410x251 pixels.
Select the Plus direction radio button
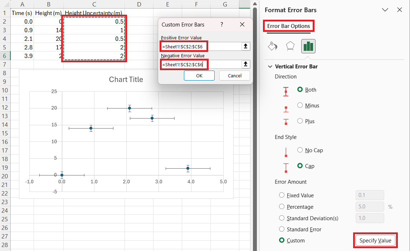(300, 121)
